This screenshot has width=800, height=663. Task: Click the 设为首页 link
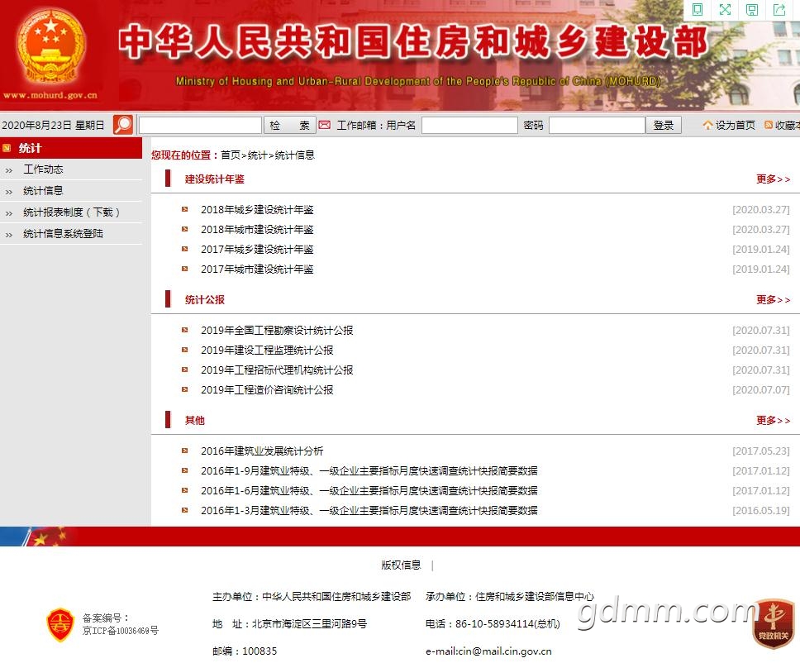(x=736, y=125)
